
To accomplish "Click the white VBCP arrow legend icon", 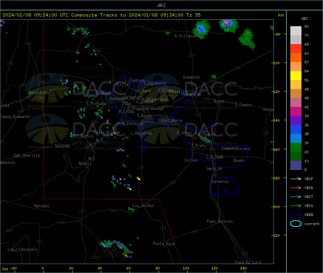I will (x=296, y=179).
